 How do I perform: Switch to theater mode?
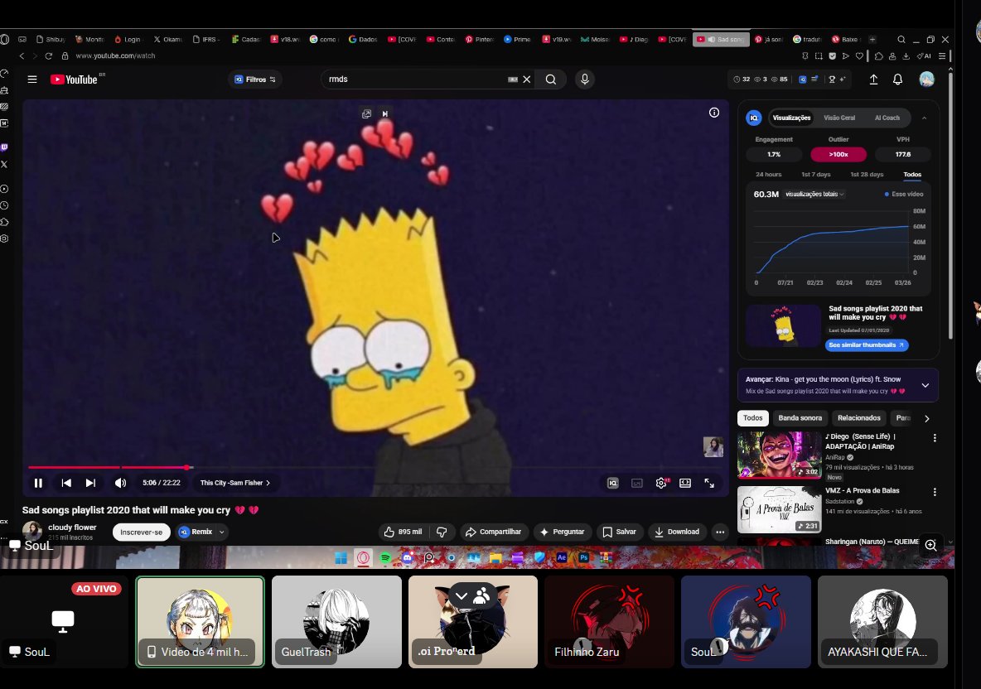tap(685, 483)
